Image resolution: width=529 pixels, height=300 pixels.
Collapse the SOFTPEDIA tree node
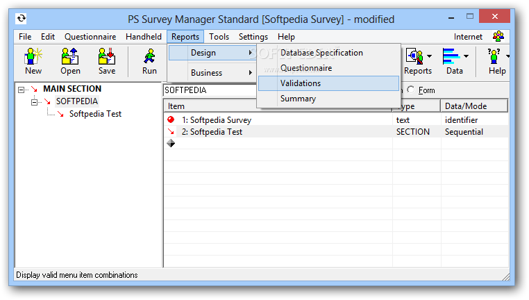coord(34,102)
